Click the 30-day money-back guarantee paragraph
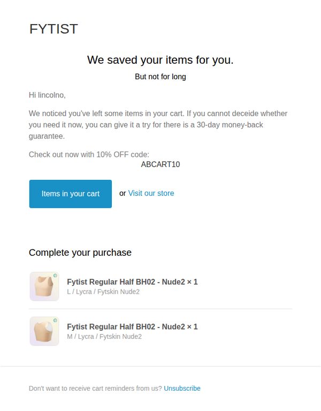 (158, 125)
